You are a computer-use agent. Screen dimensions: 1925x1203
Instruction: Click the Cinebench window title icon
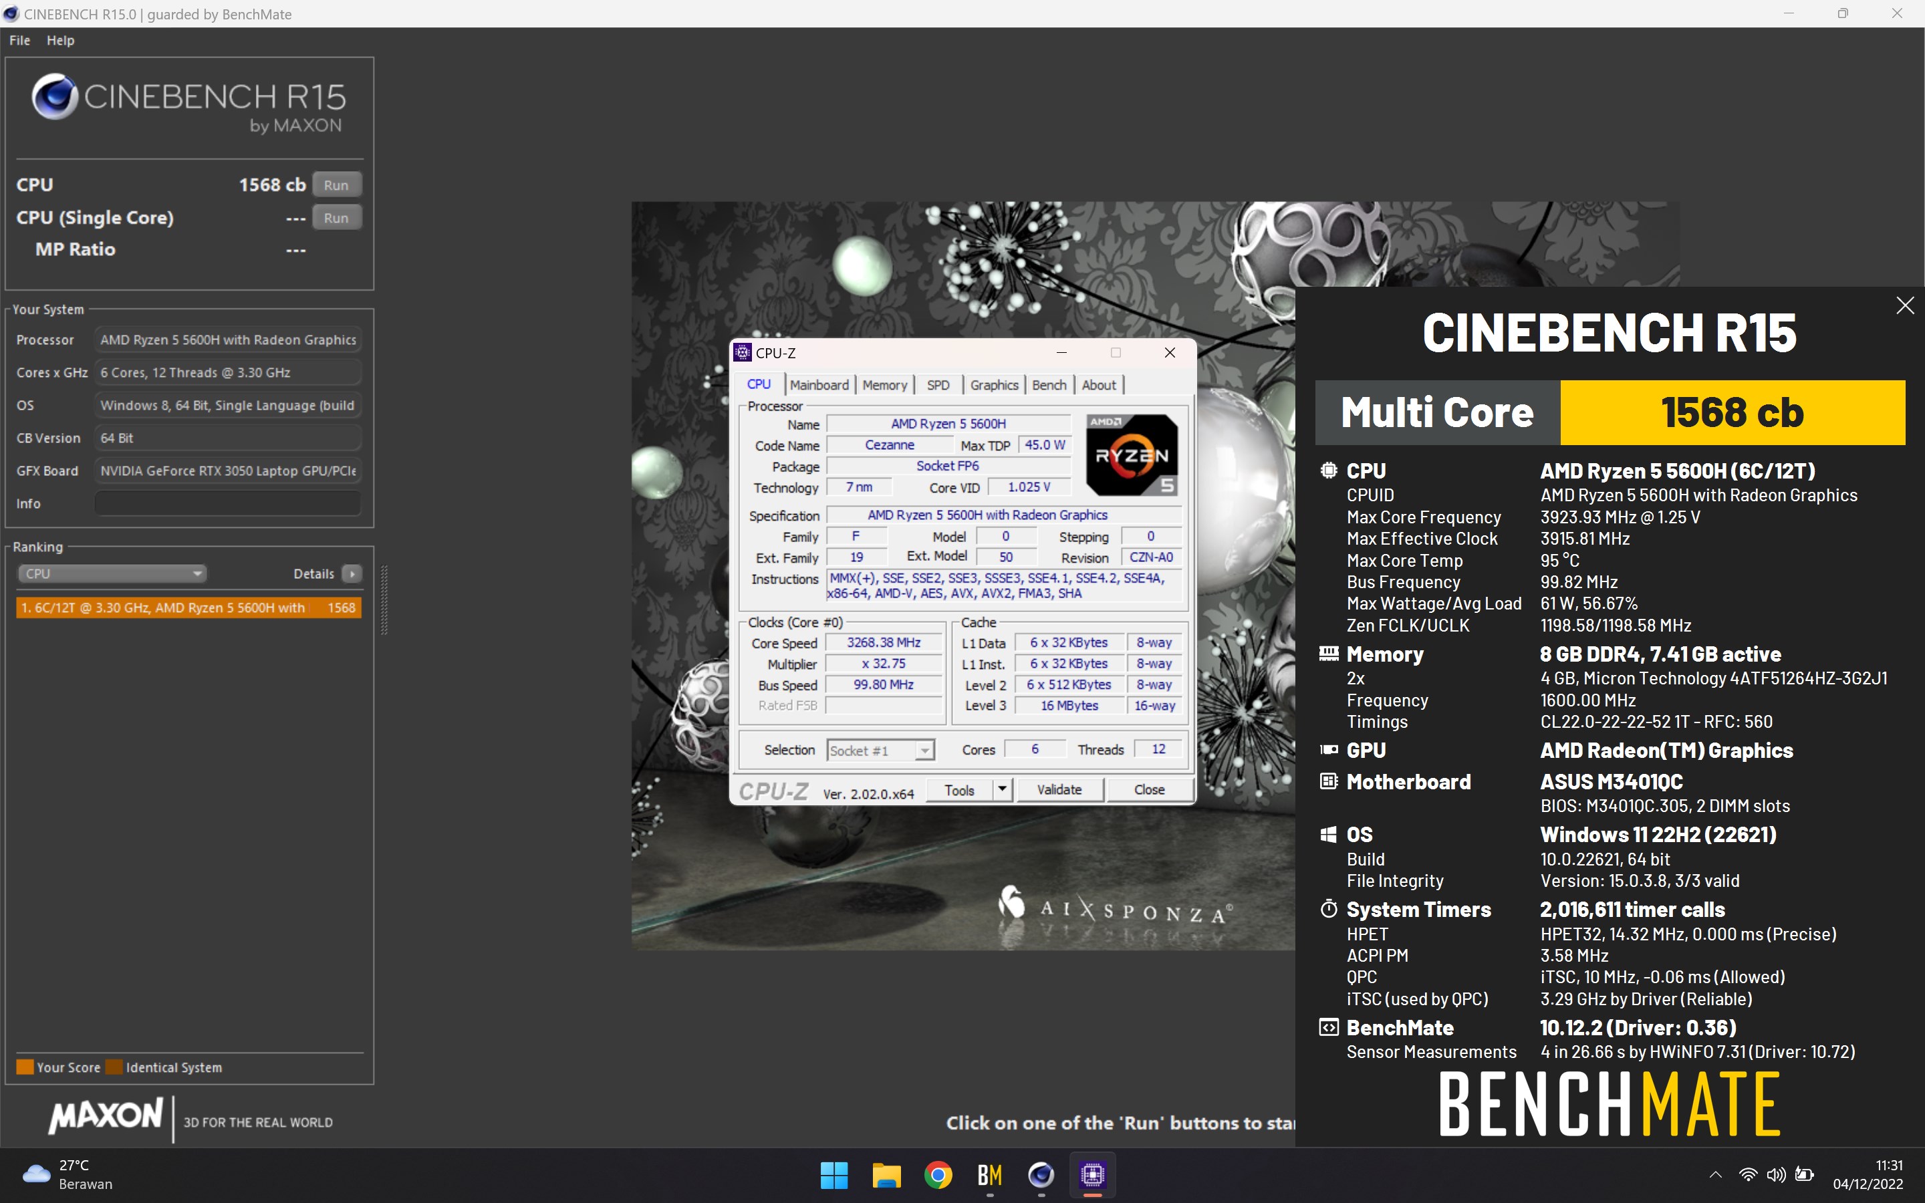(11, 13)
